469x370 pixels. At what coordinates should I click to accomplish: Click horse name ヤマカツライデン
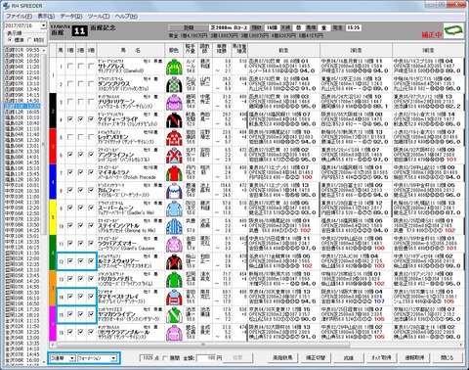tap(116, 314)
